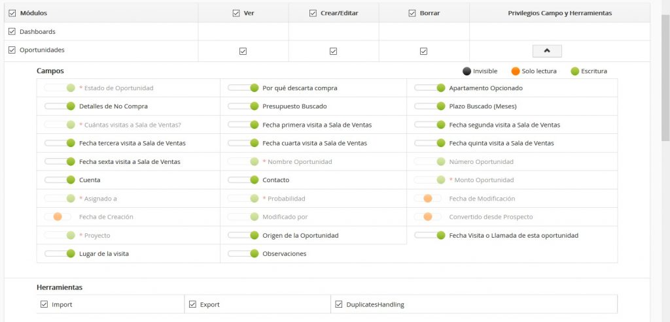The height and width of the screenshot is (322, 670).
Task: Uncheck Ver permission for Oportunidades
Action: pyautogui.click(x=243, y=51)
